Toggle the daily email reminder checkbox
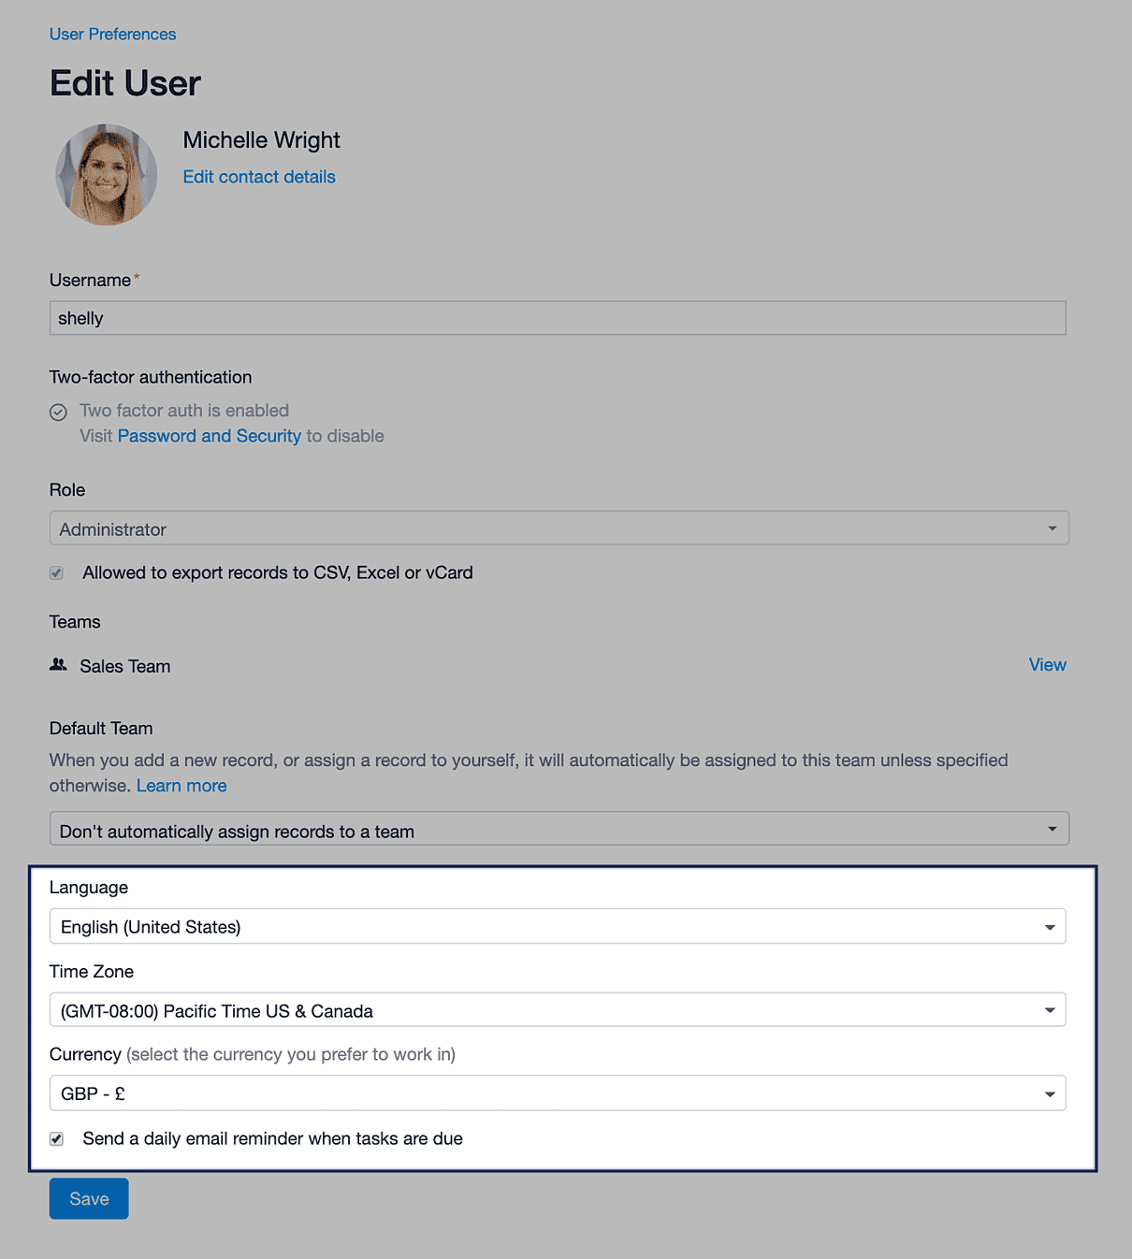1132x1259 pixels. coord(57,1138)
